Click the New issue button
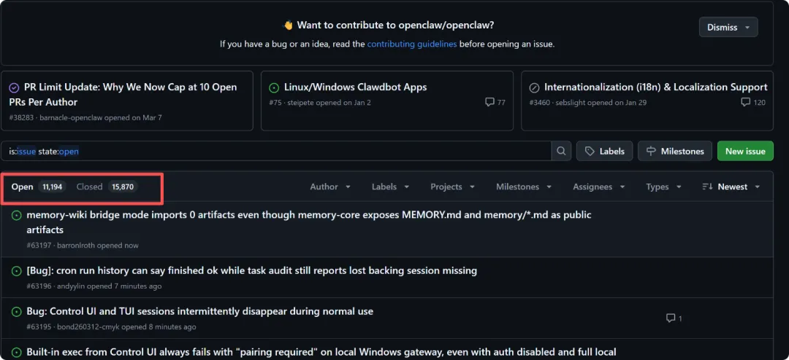Screen dimensions: 789x360 (x=745, y=151)
